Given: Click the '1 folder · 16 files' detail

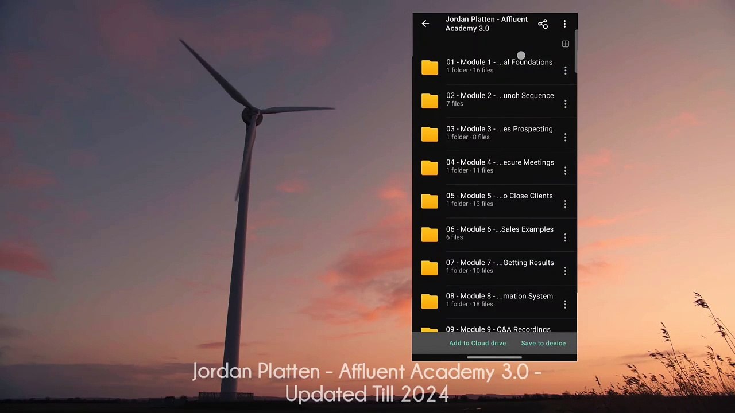Looking at the screenshot, I should pyautogui.click(x=470, y=71).
